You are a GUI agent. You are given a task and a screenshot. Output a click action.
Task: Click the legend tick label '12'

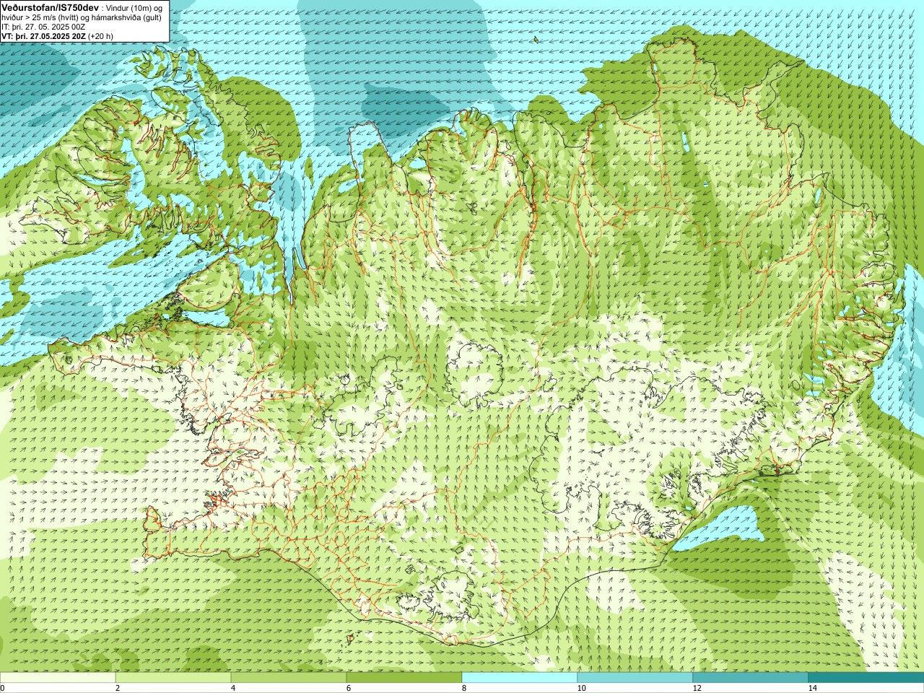point(697,688)
